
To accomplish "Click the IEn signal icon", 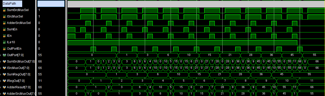I will 4,36.
